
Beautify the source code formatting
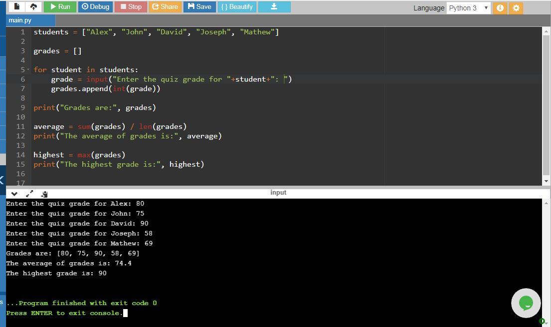tap(236, 7)
